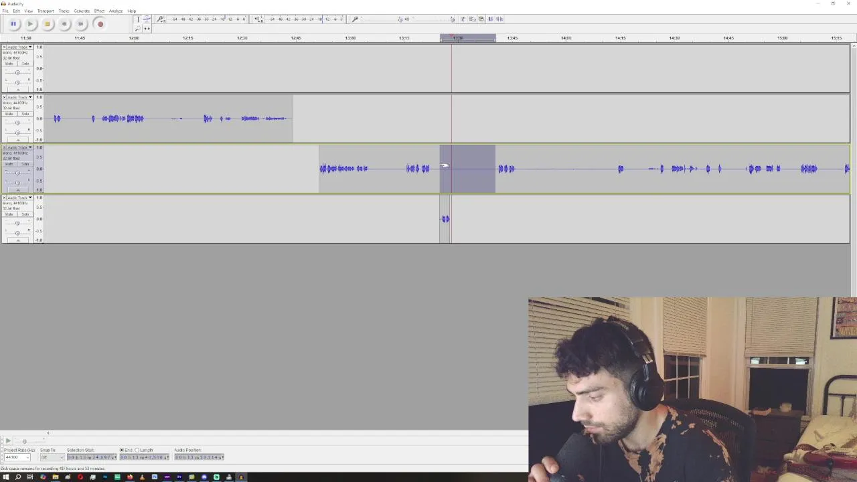The height and width of the screenshot is (482, 857).
Task: Click the Pause transport button
Action: click(x=13, y=24)
